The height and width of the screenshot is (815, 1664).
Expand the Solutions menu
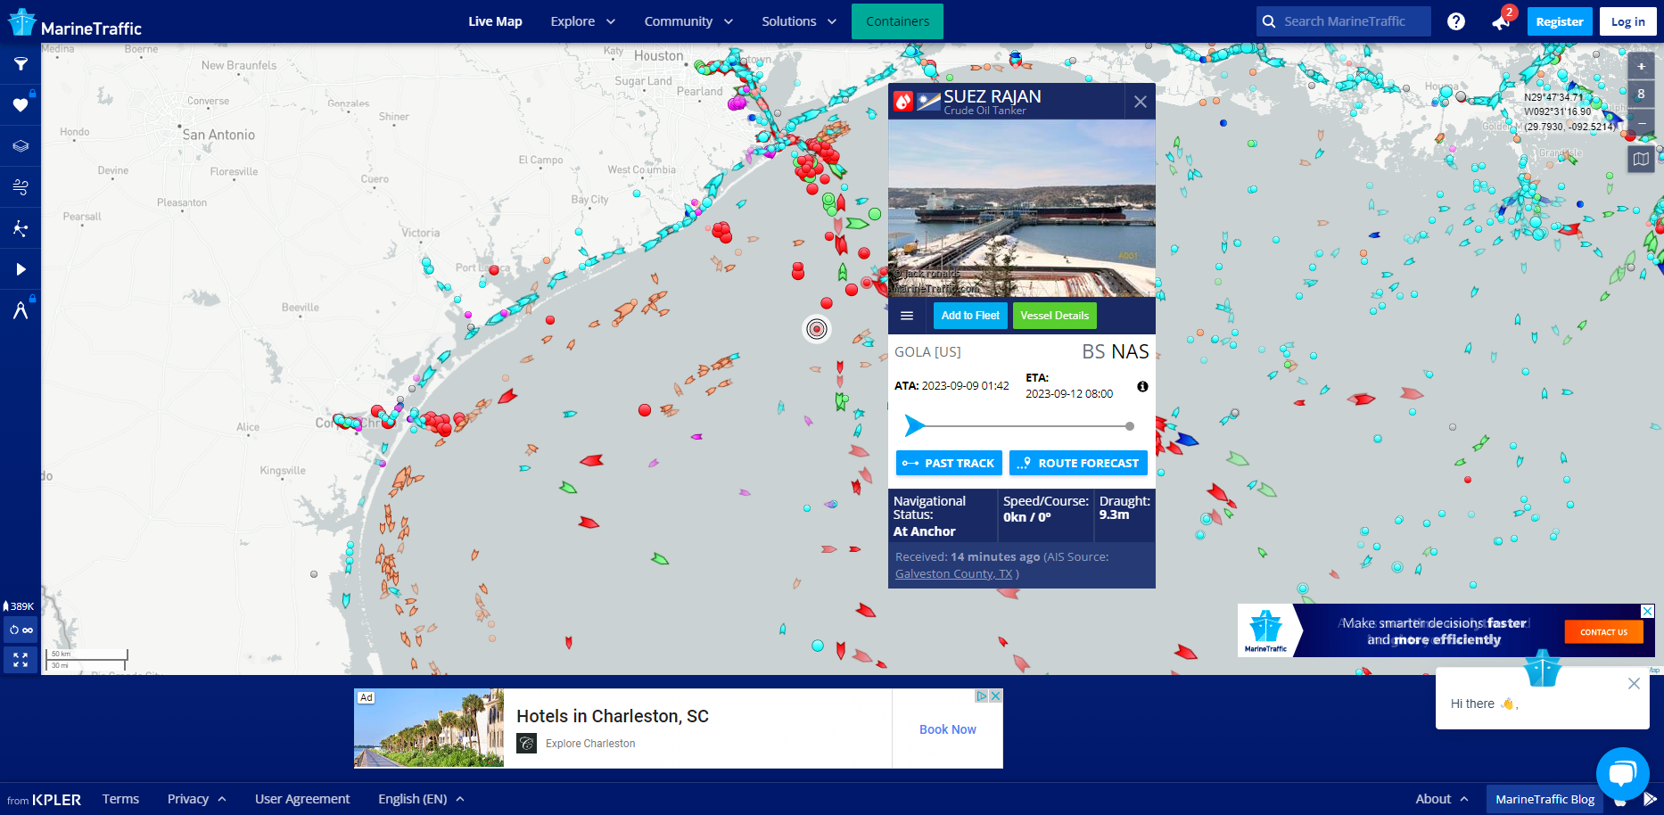pos(799,21)
